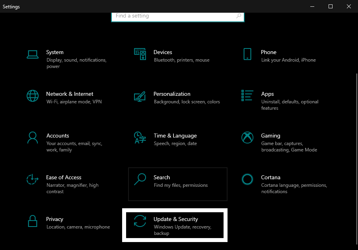
Task: Click 'Windows Update, recovery, backup' text
Action: pos(183,230)
